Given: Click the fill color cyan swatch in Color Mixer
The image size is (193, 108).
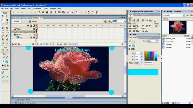Looking at the screenshot, I should click(133, 46).
